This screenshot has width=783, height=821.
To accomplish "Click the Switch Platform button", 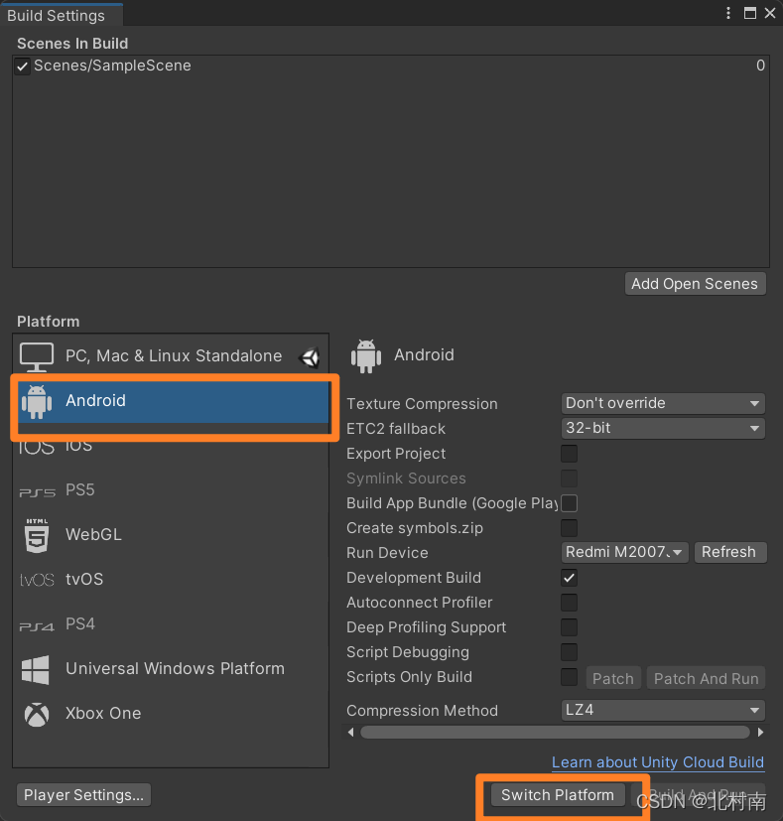I will click(x=558, y=795).
